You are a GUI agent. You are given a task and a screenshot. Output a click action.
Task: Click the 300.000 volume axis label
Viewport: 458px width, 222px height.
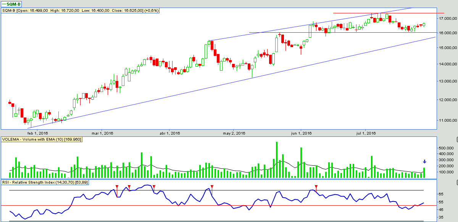(x=446, y=160)
